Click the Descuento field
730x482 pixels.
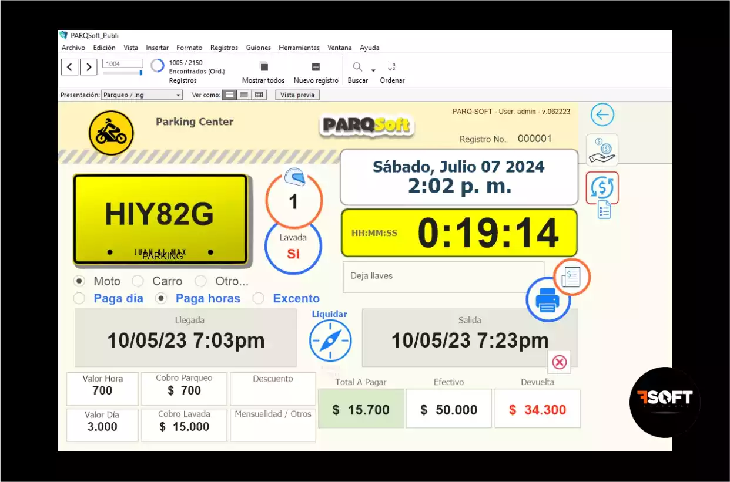point(273,389)
